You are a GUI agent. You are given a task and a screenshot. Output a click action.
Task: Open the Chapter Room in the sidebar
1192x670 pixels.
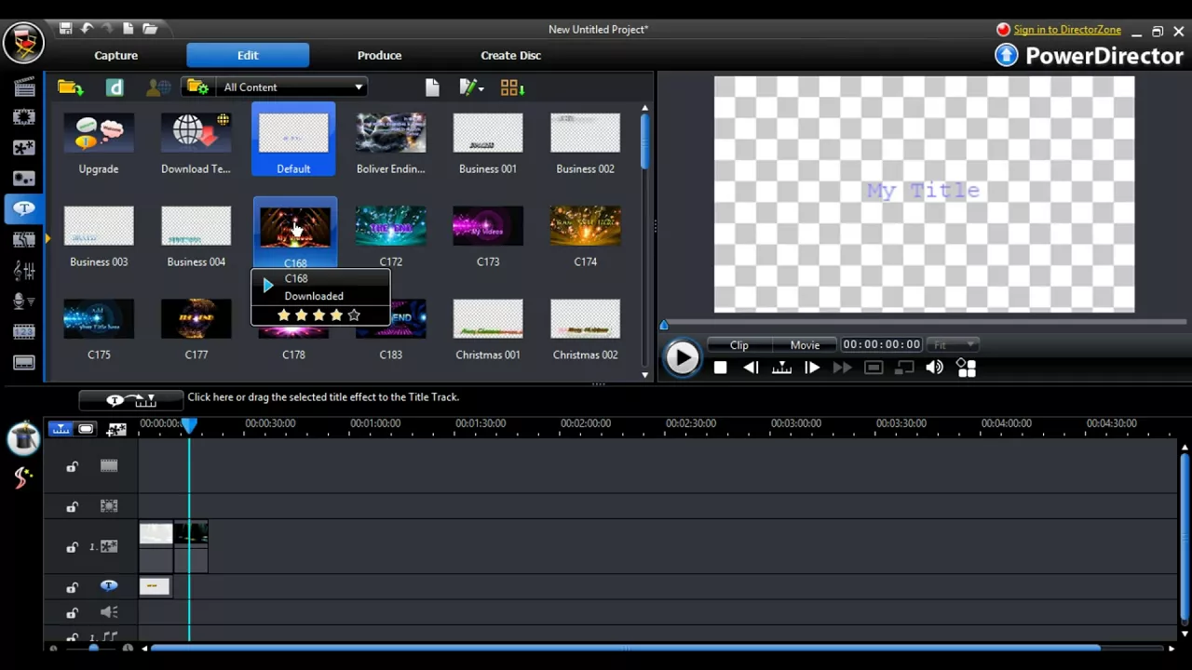click(24, 332)
